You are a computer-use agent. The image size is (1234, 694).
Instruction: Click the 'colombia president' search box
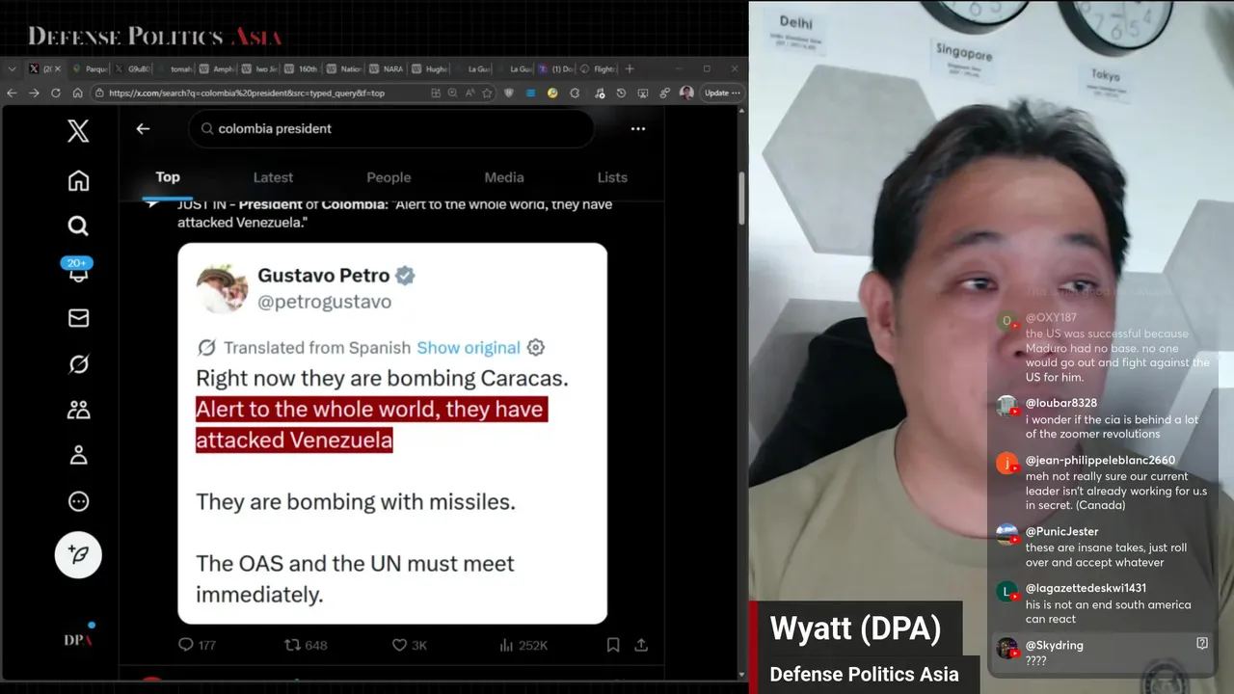coord(390,128)
